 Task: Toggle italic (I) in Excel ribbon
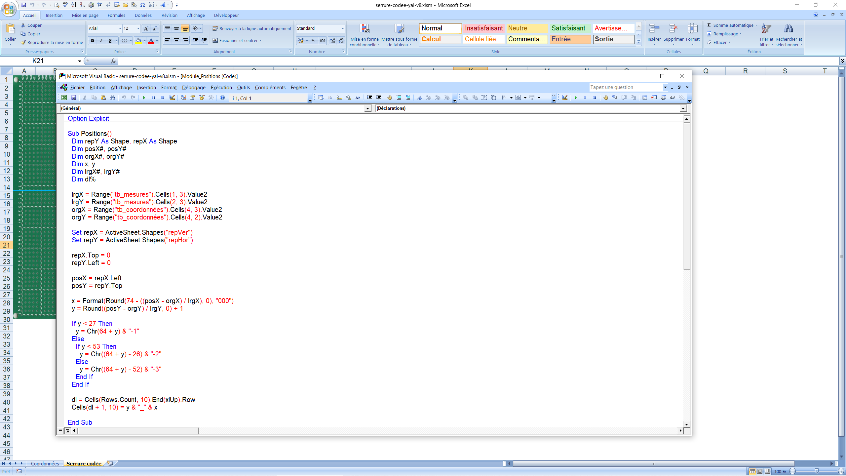tap(101, 41)
